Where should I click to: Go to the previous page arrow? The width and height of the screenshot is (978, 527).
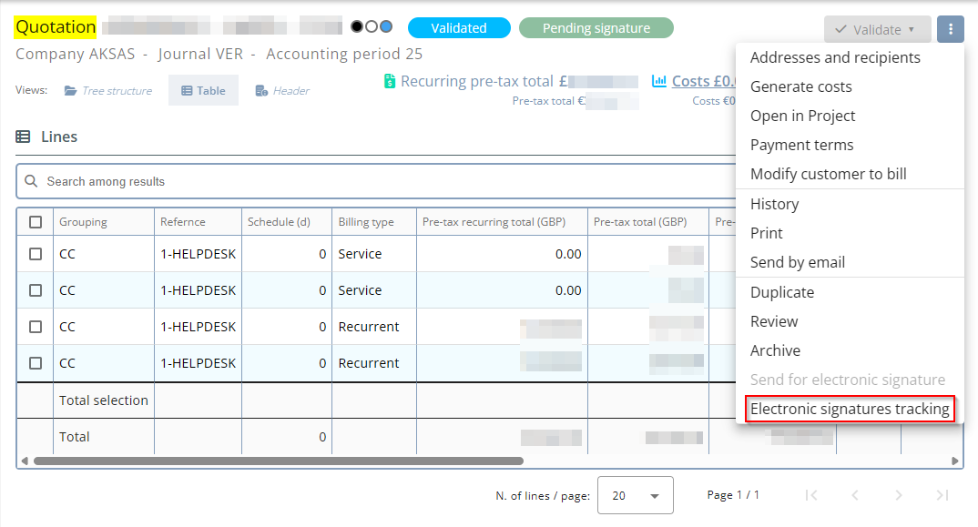point(855,495)
